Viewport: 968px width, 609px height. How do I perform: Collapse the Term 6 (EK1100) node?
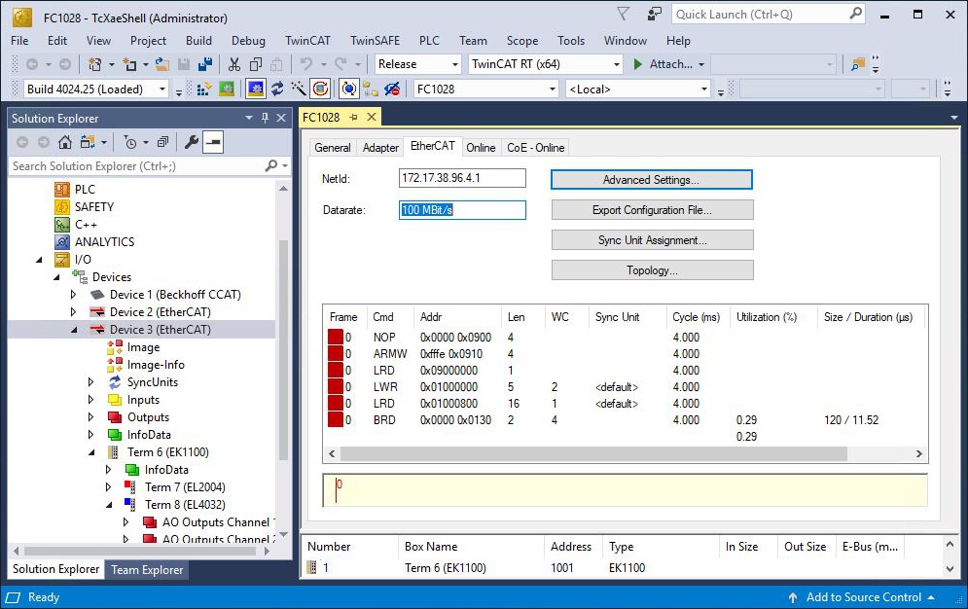[x=92, y=452]
